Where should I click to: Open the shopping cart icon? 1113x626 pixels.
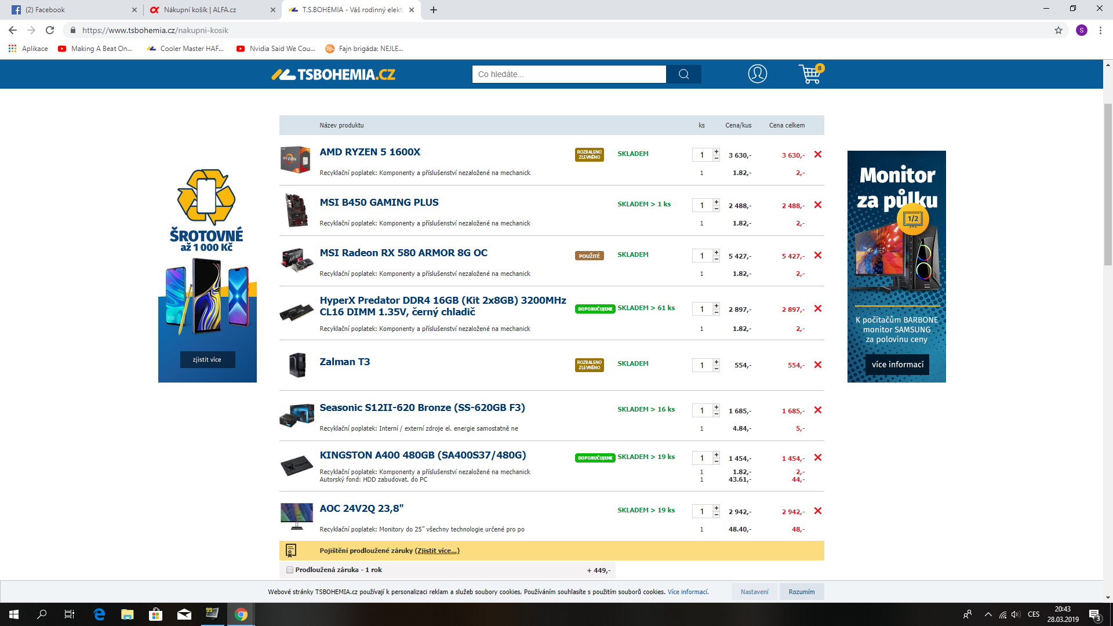point(810,74)
